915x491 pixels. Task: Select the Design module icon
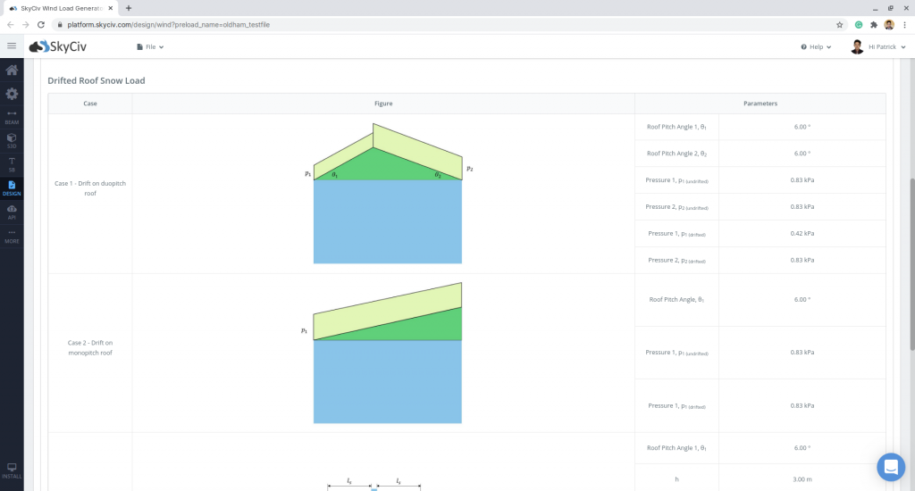pyautogui.click(x=12, y=187)
